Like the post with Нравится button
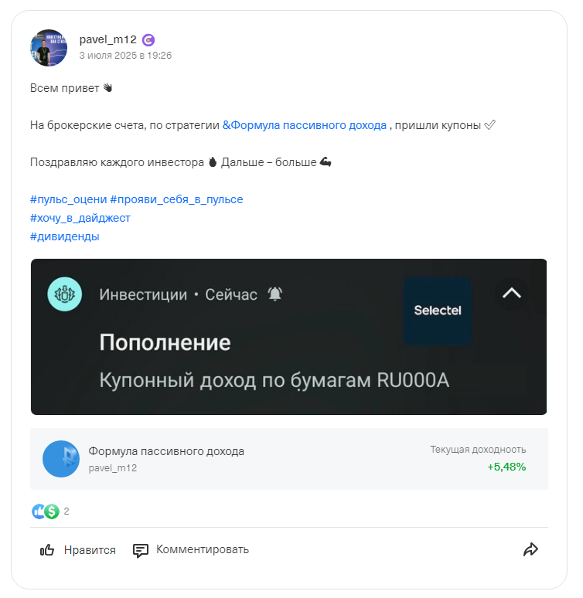 pos(78,550)
